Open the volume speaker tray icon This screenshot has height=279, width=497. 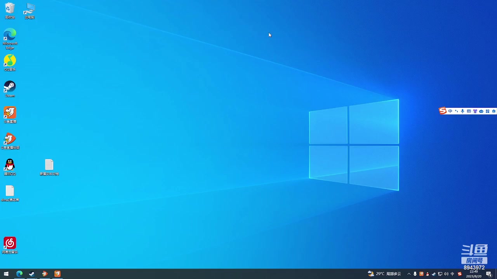click(x=446, y=274)
